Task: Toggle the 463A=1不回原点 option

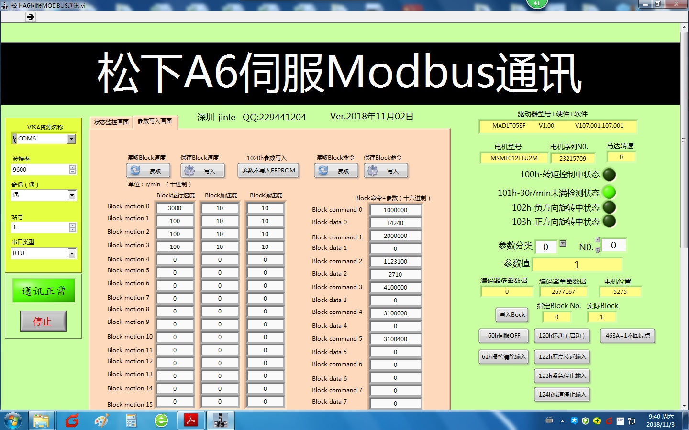Action: (x=628, y=336)
